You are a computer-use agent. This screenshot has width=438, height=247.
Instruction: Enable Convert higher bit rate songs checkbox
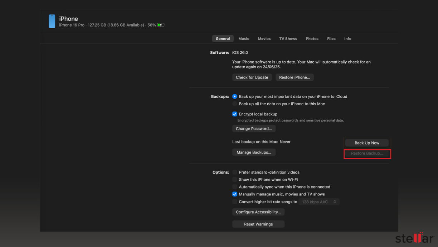coord(235,202)
